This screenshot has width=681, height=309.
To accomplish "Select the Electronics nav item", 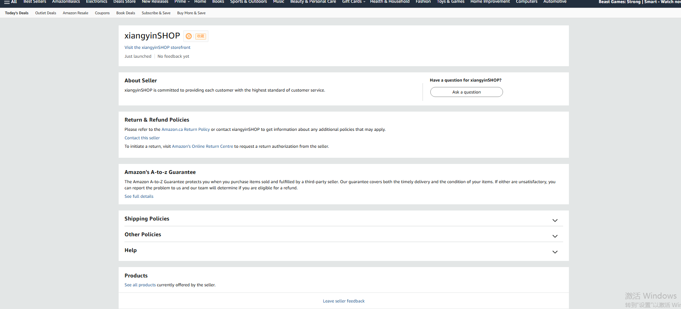I will point(97,2).
